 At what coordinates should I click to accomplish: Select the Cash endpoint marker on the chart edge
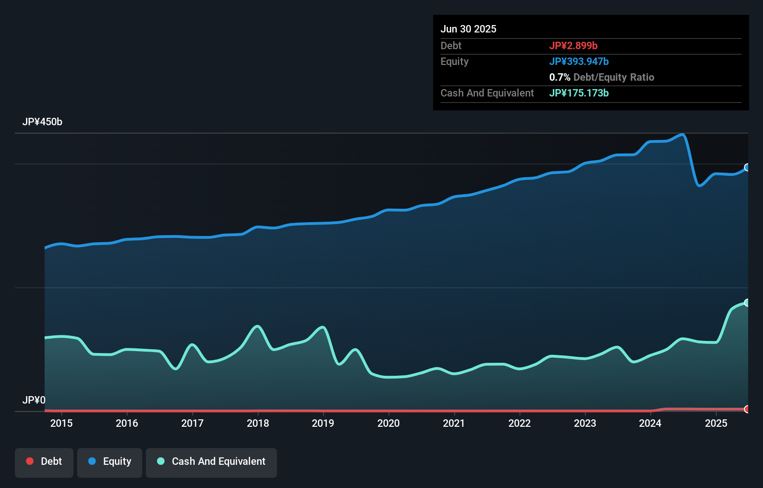[747, 302]
